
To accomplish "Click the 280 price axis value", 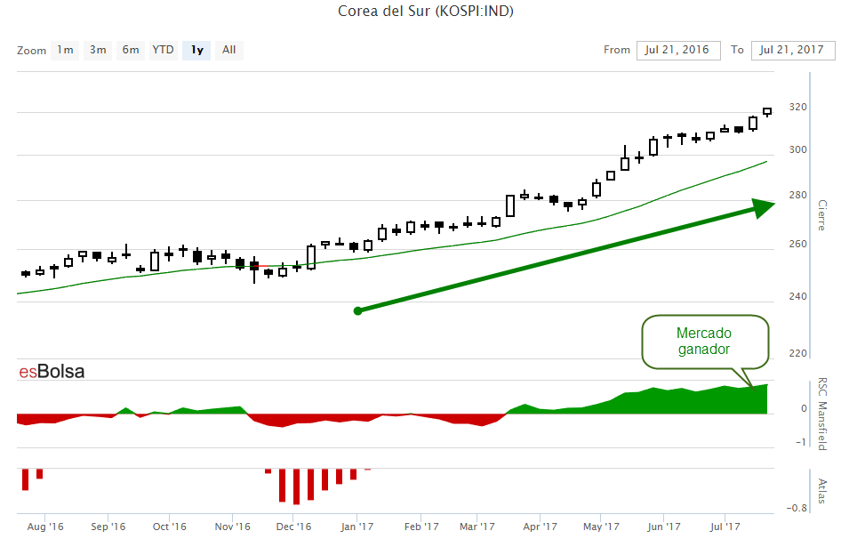I will click(797, 196).
